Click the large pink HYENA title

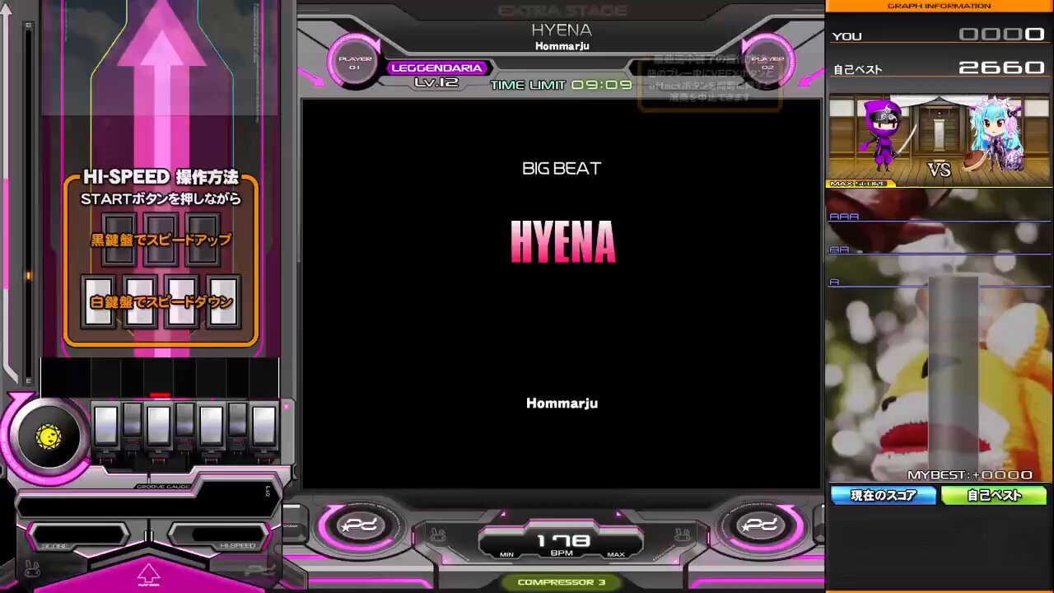click(563, 242)
